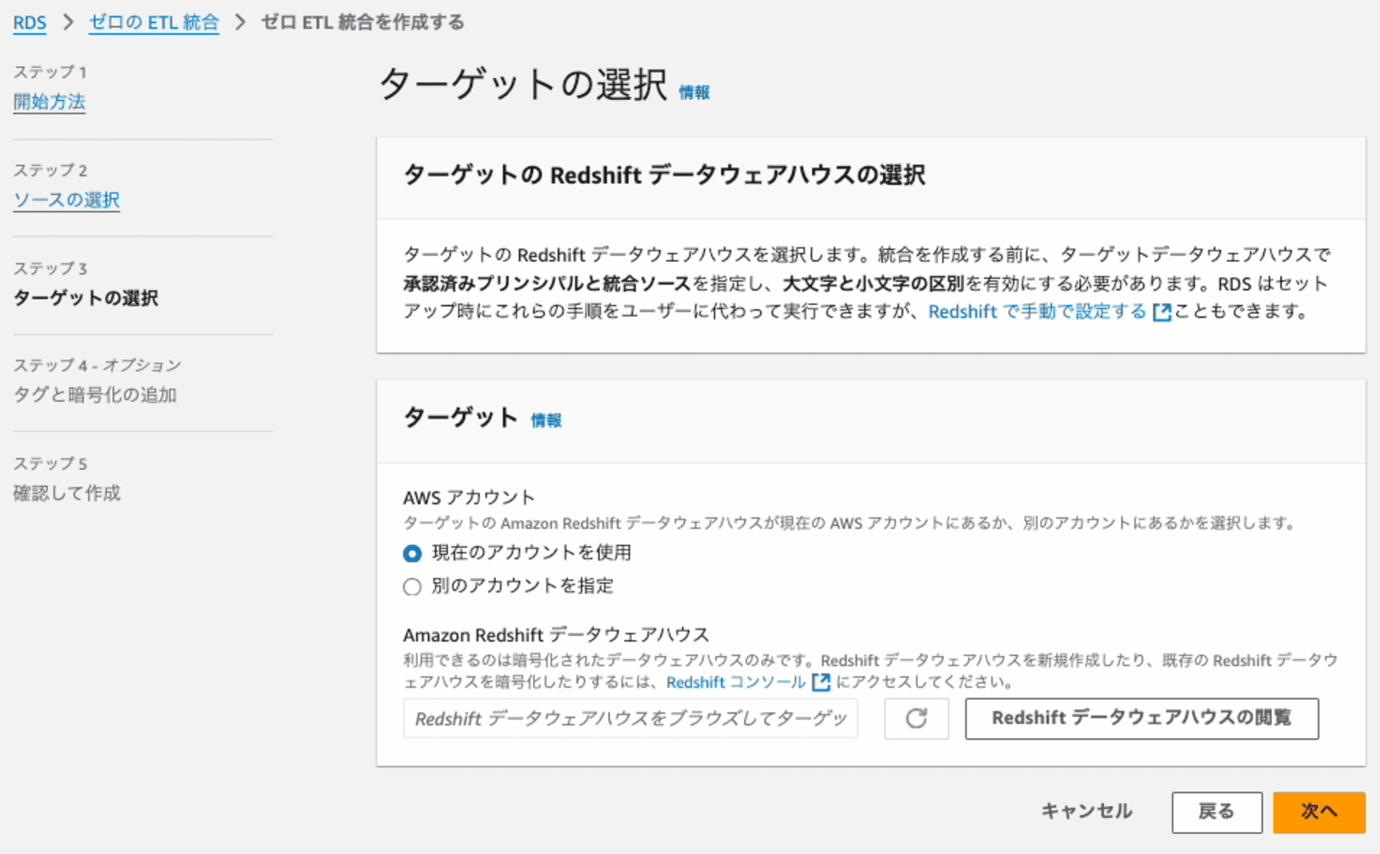1380x854 pixels.
Task: Open RDS breadcrumb link
Action: point(30,23)
